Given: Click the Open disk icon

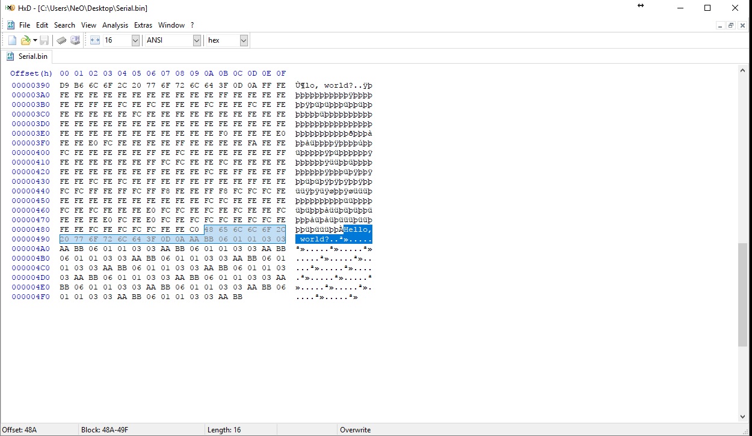Looking at the screenshot, I should [x=75, y=40].
